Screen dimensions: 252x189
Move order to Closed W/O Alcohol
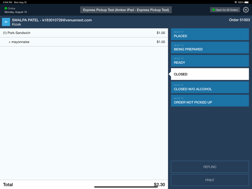(x=210, y=87)
